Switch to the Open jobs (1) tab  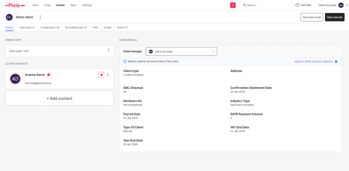(x=27, y=28)
